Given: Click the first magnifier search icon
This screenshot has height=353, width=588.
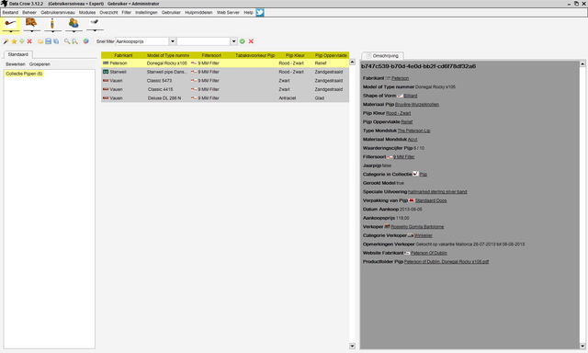Looking at the screenshot, I should click(x=67, y=41).
